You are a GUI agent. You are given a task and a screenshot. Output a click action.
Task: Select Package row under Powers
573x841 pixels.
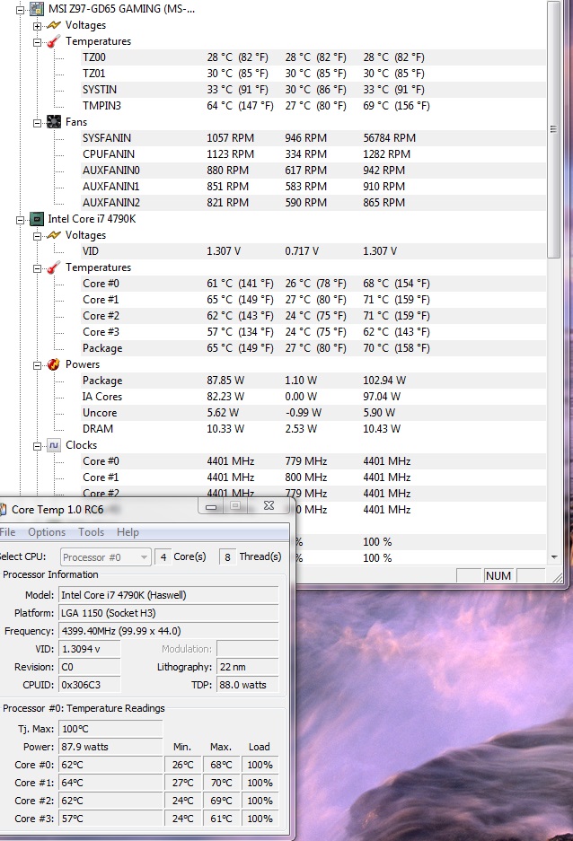click(313, 381)
